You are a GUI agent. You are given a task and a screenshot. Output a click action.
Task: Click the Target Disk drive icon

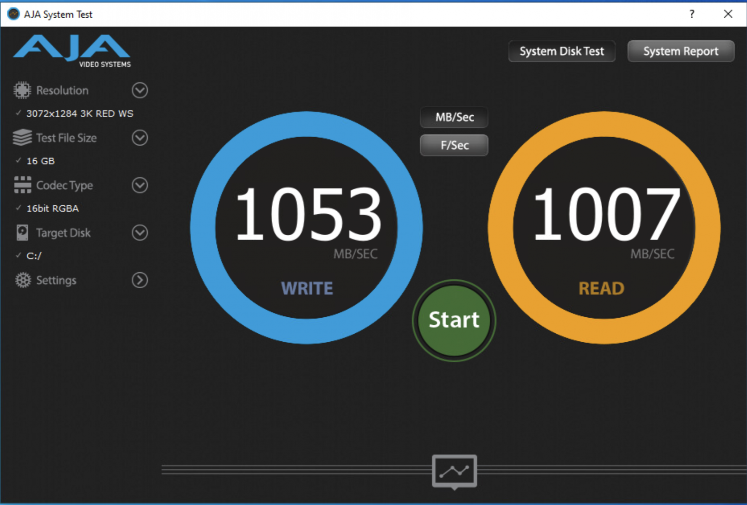(22, 233)
